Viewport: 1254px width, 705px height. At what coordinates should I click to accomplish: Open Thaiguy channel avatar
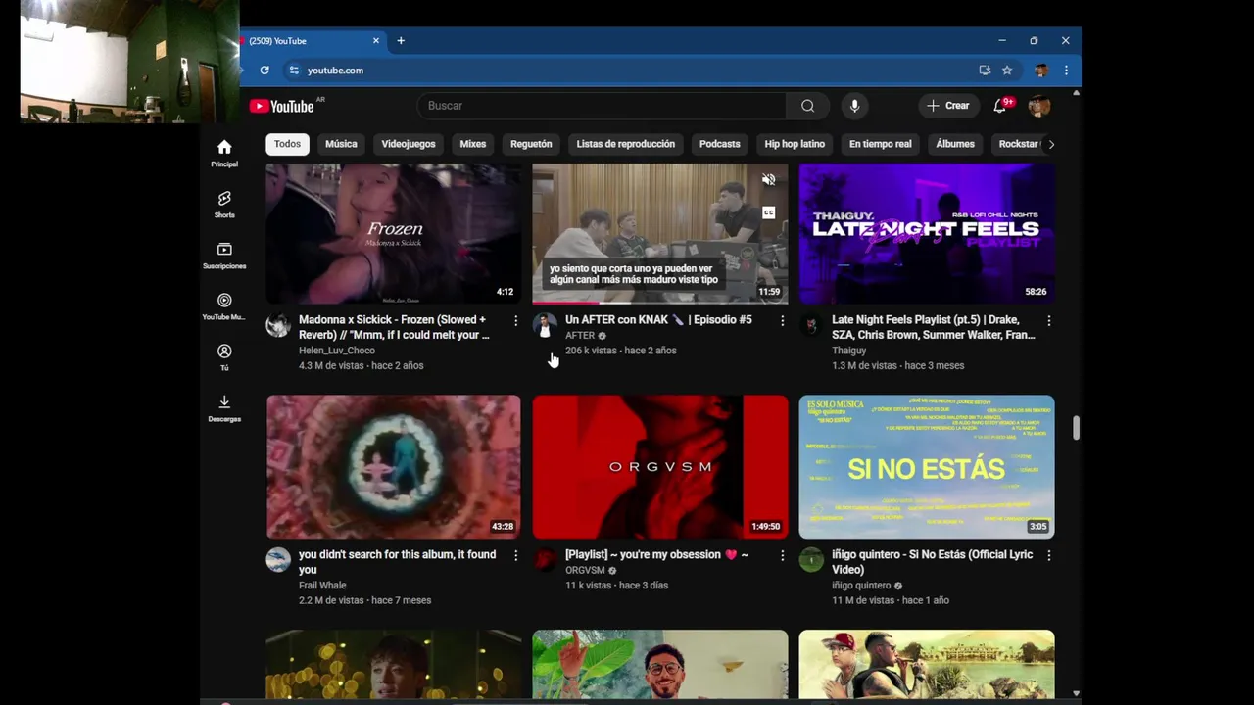(x=811, y=325)
